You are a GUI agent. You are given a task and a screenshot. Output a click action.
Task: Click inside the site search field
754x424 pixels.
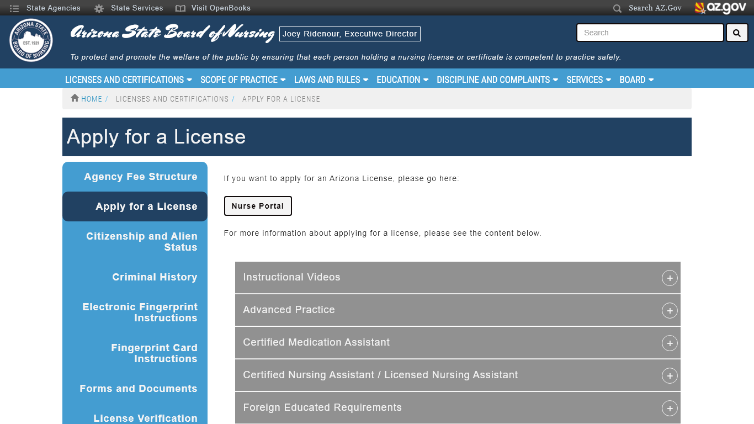tap(649, 33)
